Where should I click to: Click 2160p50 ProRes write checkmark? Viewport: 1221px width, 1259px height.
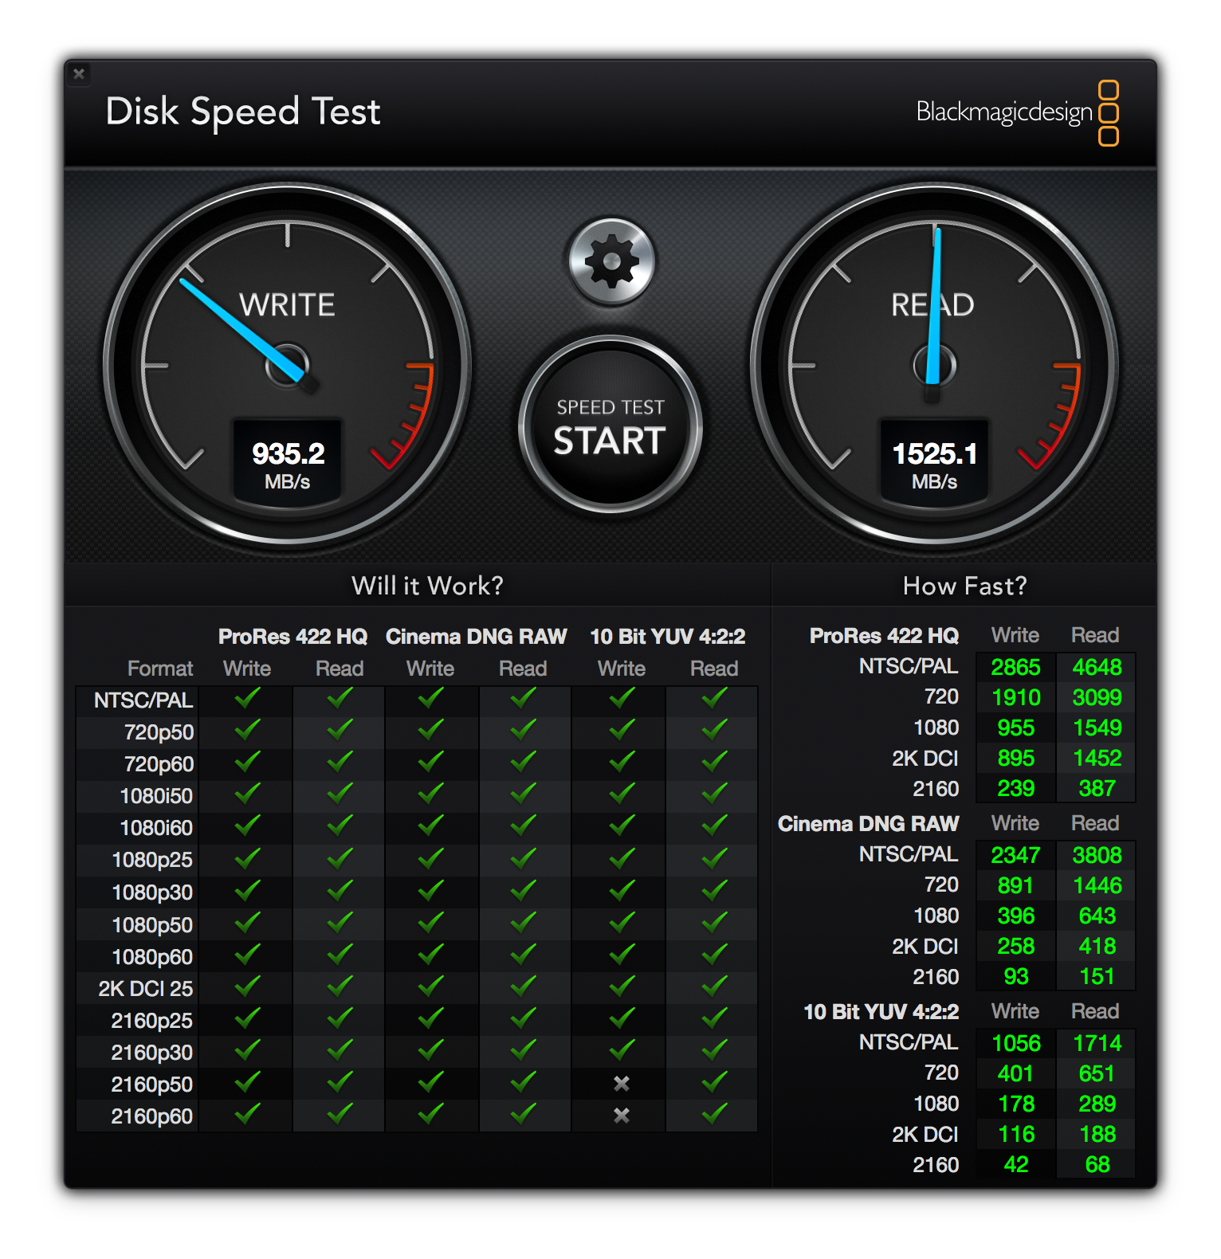(247, 1082)
